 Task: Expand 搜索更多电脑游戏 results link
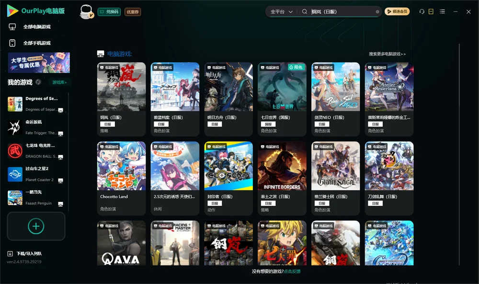(388, 54)
